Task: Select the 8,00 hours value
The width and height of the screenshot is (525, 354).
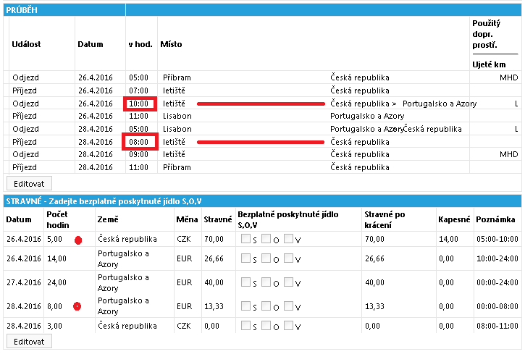Action: click(54, 306)
